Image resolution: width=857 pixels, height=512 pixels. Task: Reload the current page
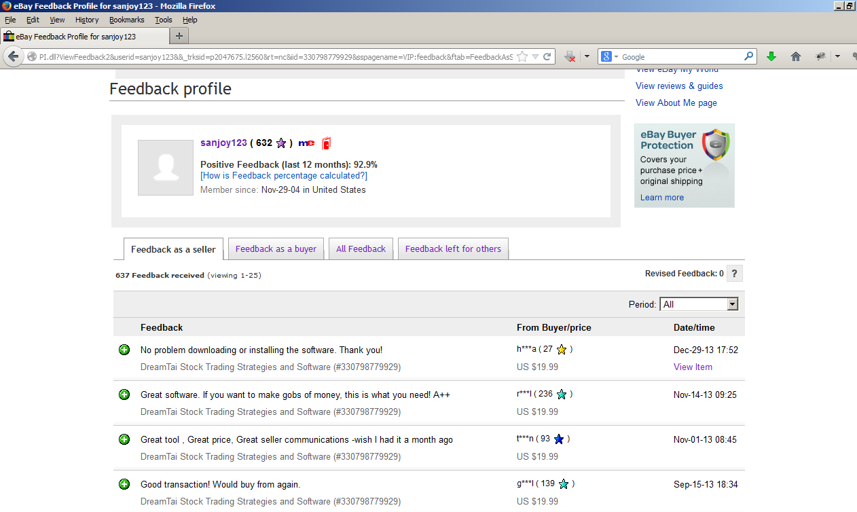(547, 57)
